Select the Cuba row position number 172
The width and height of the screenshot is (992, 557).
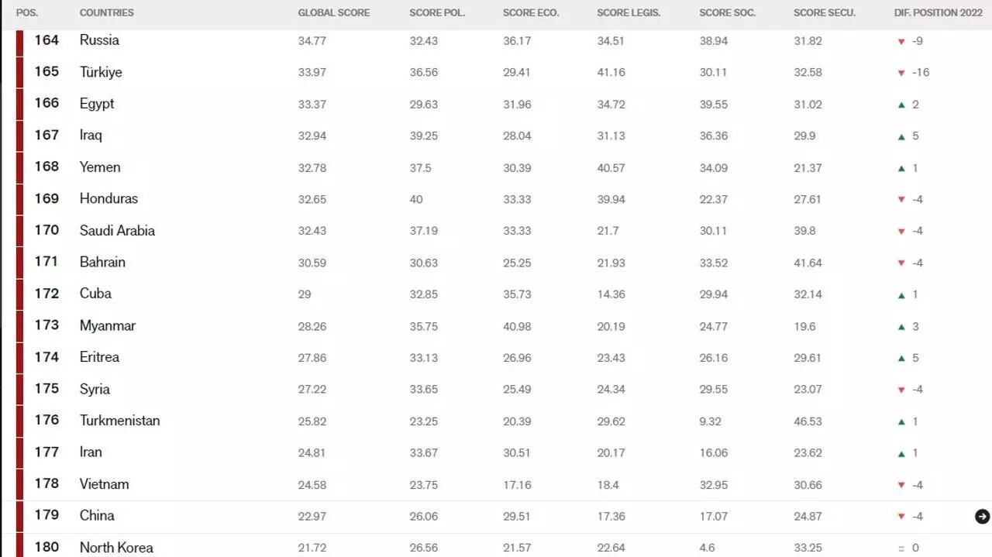[x=46, y=294]
